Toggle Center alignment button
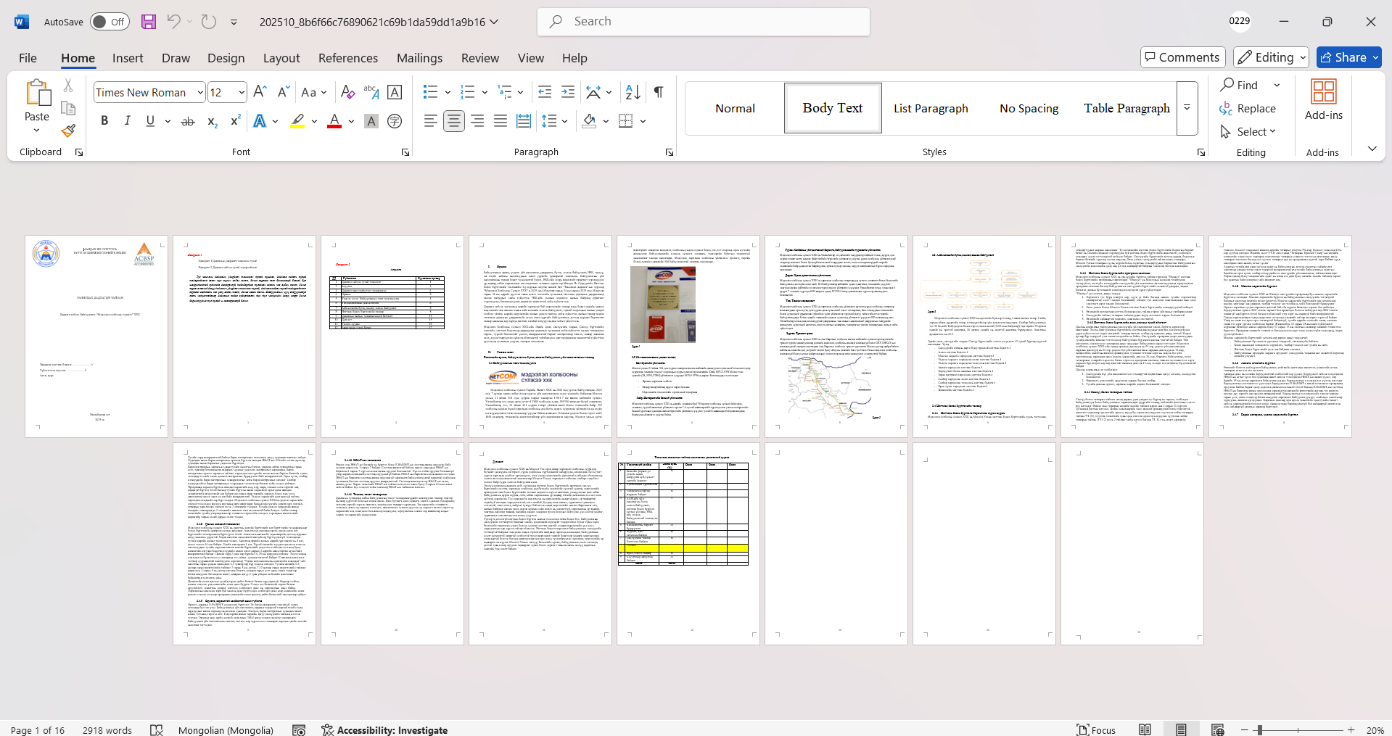 pos(453,121)
